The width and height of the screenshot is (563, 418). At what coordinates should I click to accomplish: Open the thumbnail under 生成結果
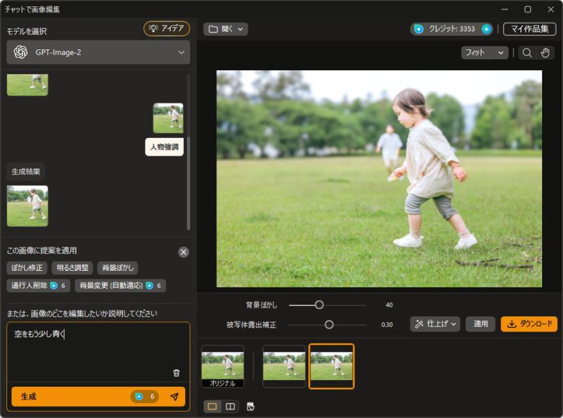pyautogui.click(x=27, y=205)
